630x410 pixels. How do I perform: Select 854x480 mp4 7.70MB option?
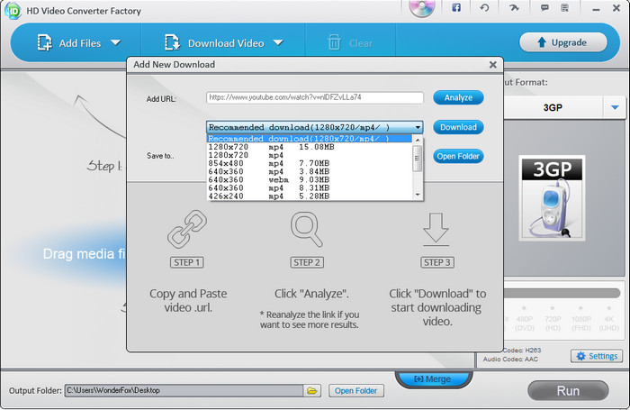point(310,163)
